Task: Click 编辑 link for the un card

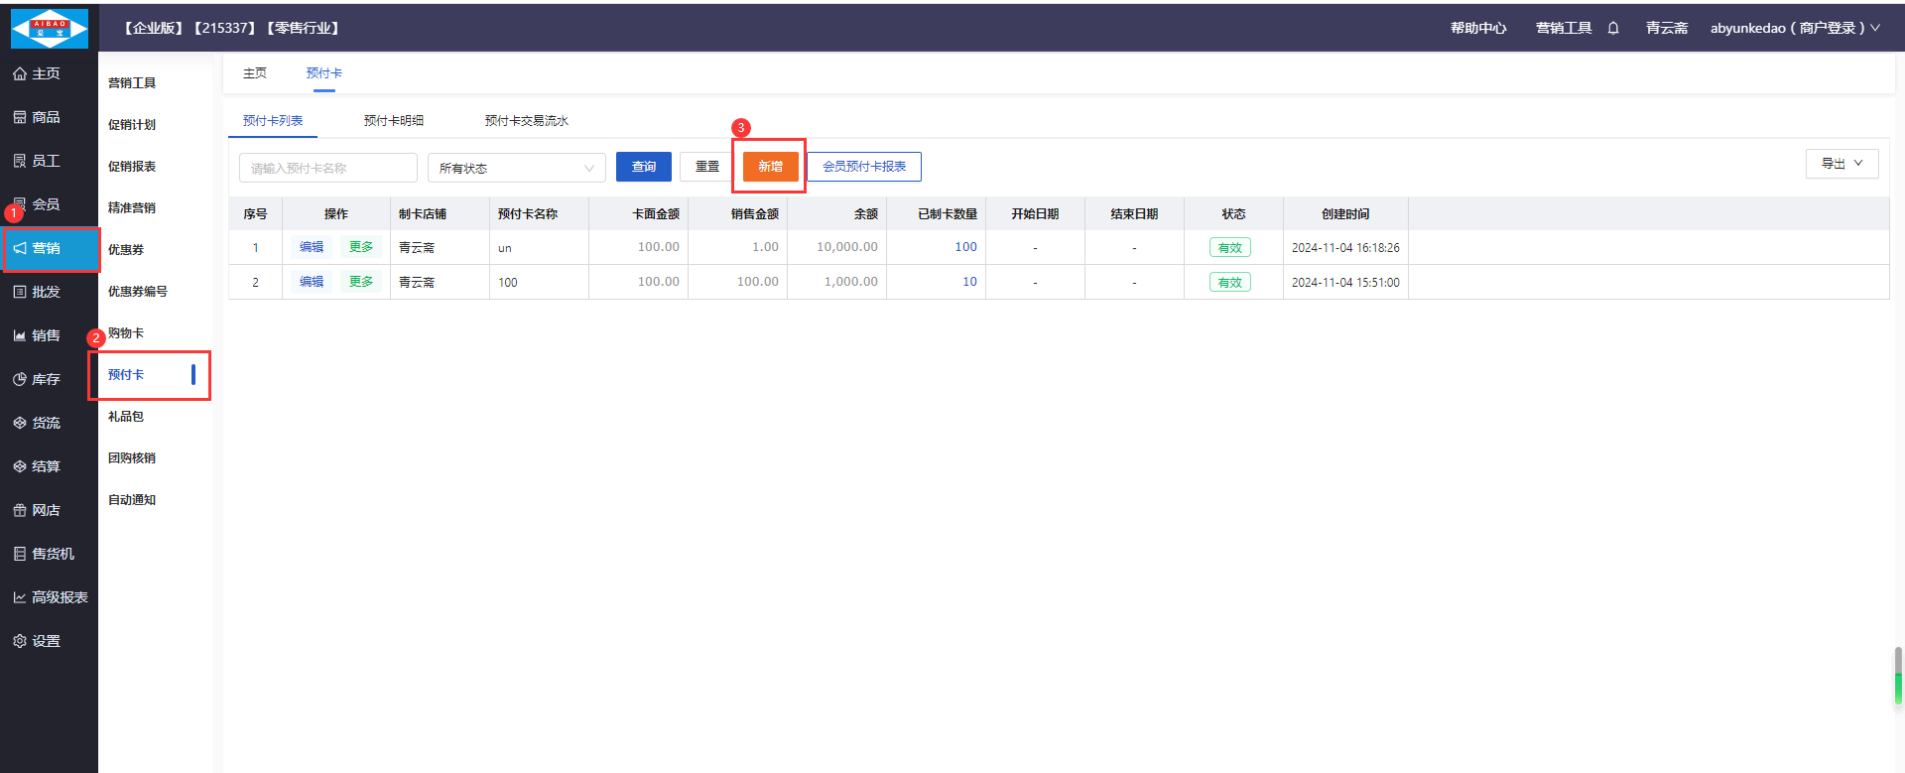Action: (x=312, y=247)
